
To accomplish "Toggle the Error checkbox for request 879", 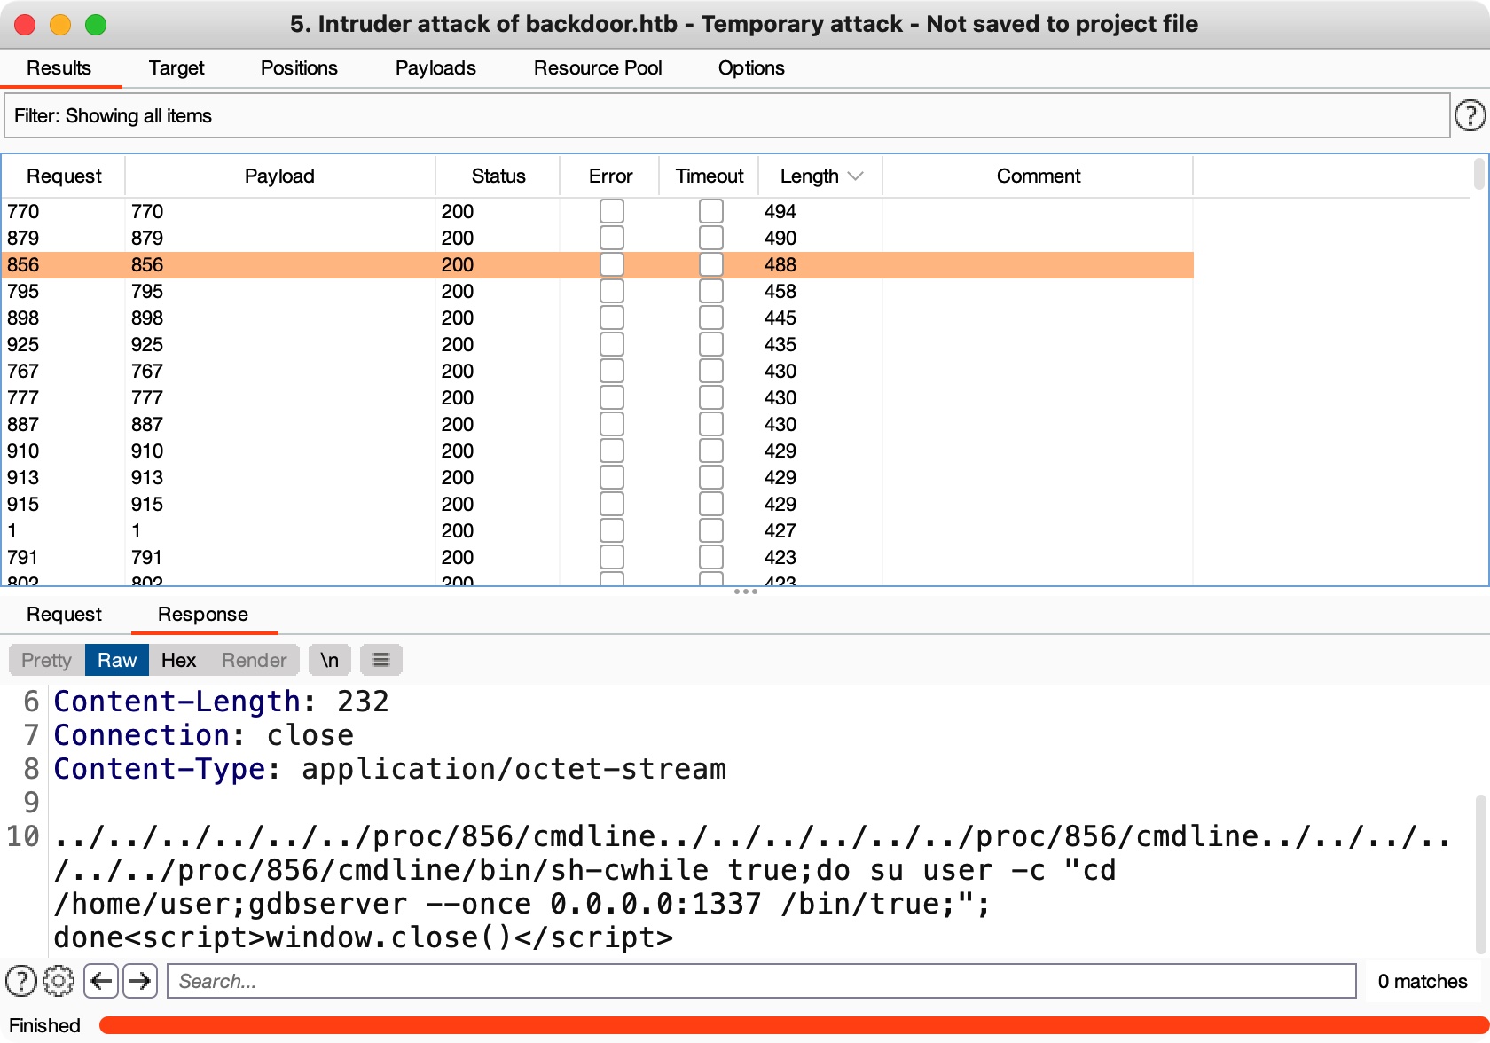I will coord(612,238).
